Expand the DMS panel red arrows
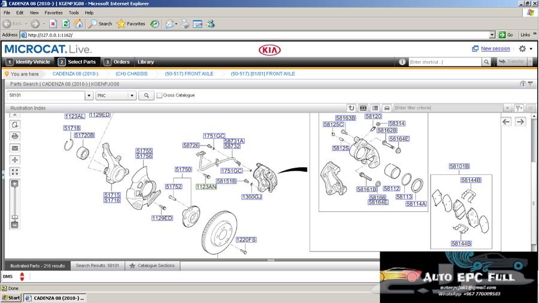The image size is (539, 303). [22, 276]
